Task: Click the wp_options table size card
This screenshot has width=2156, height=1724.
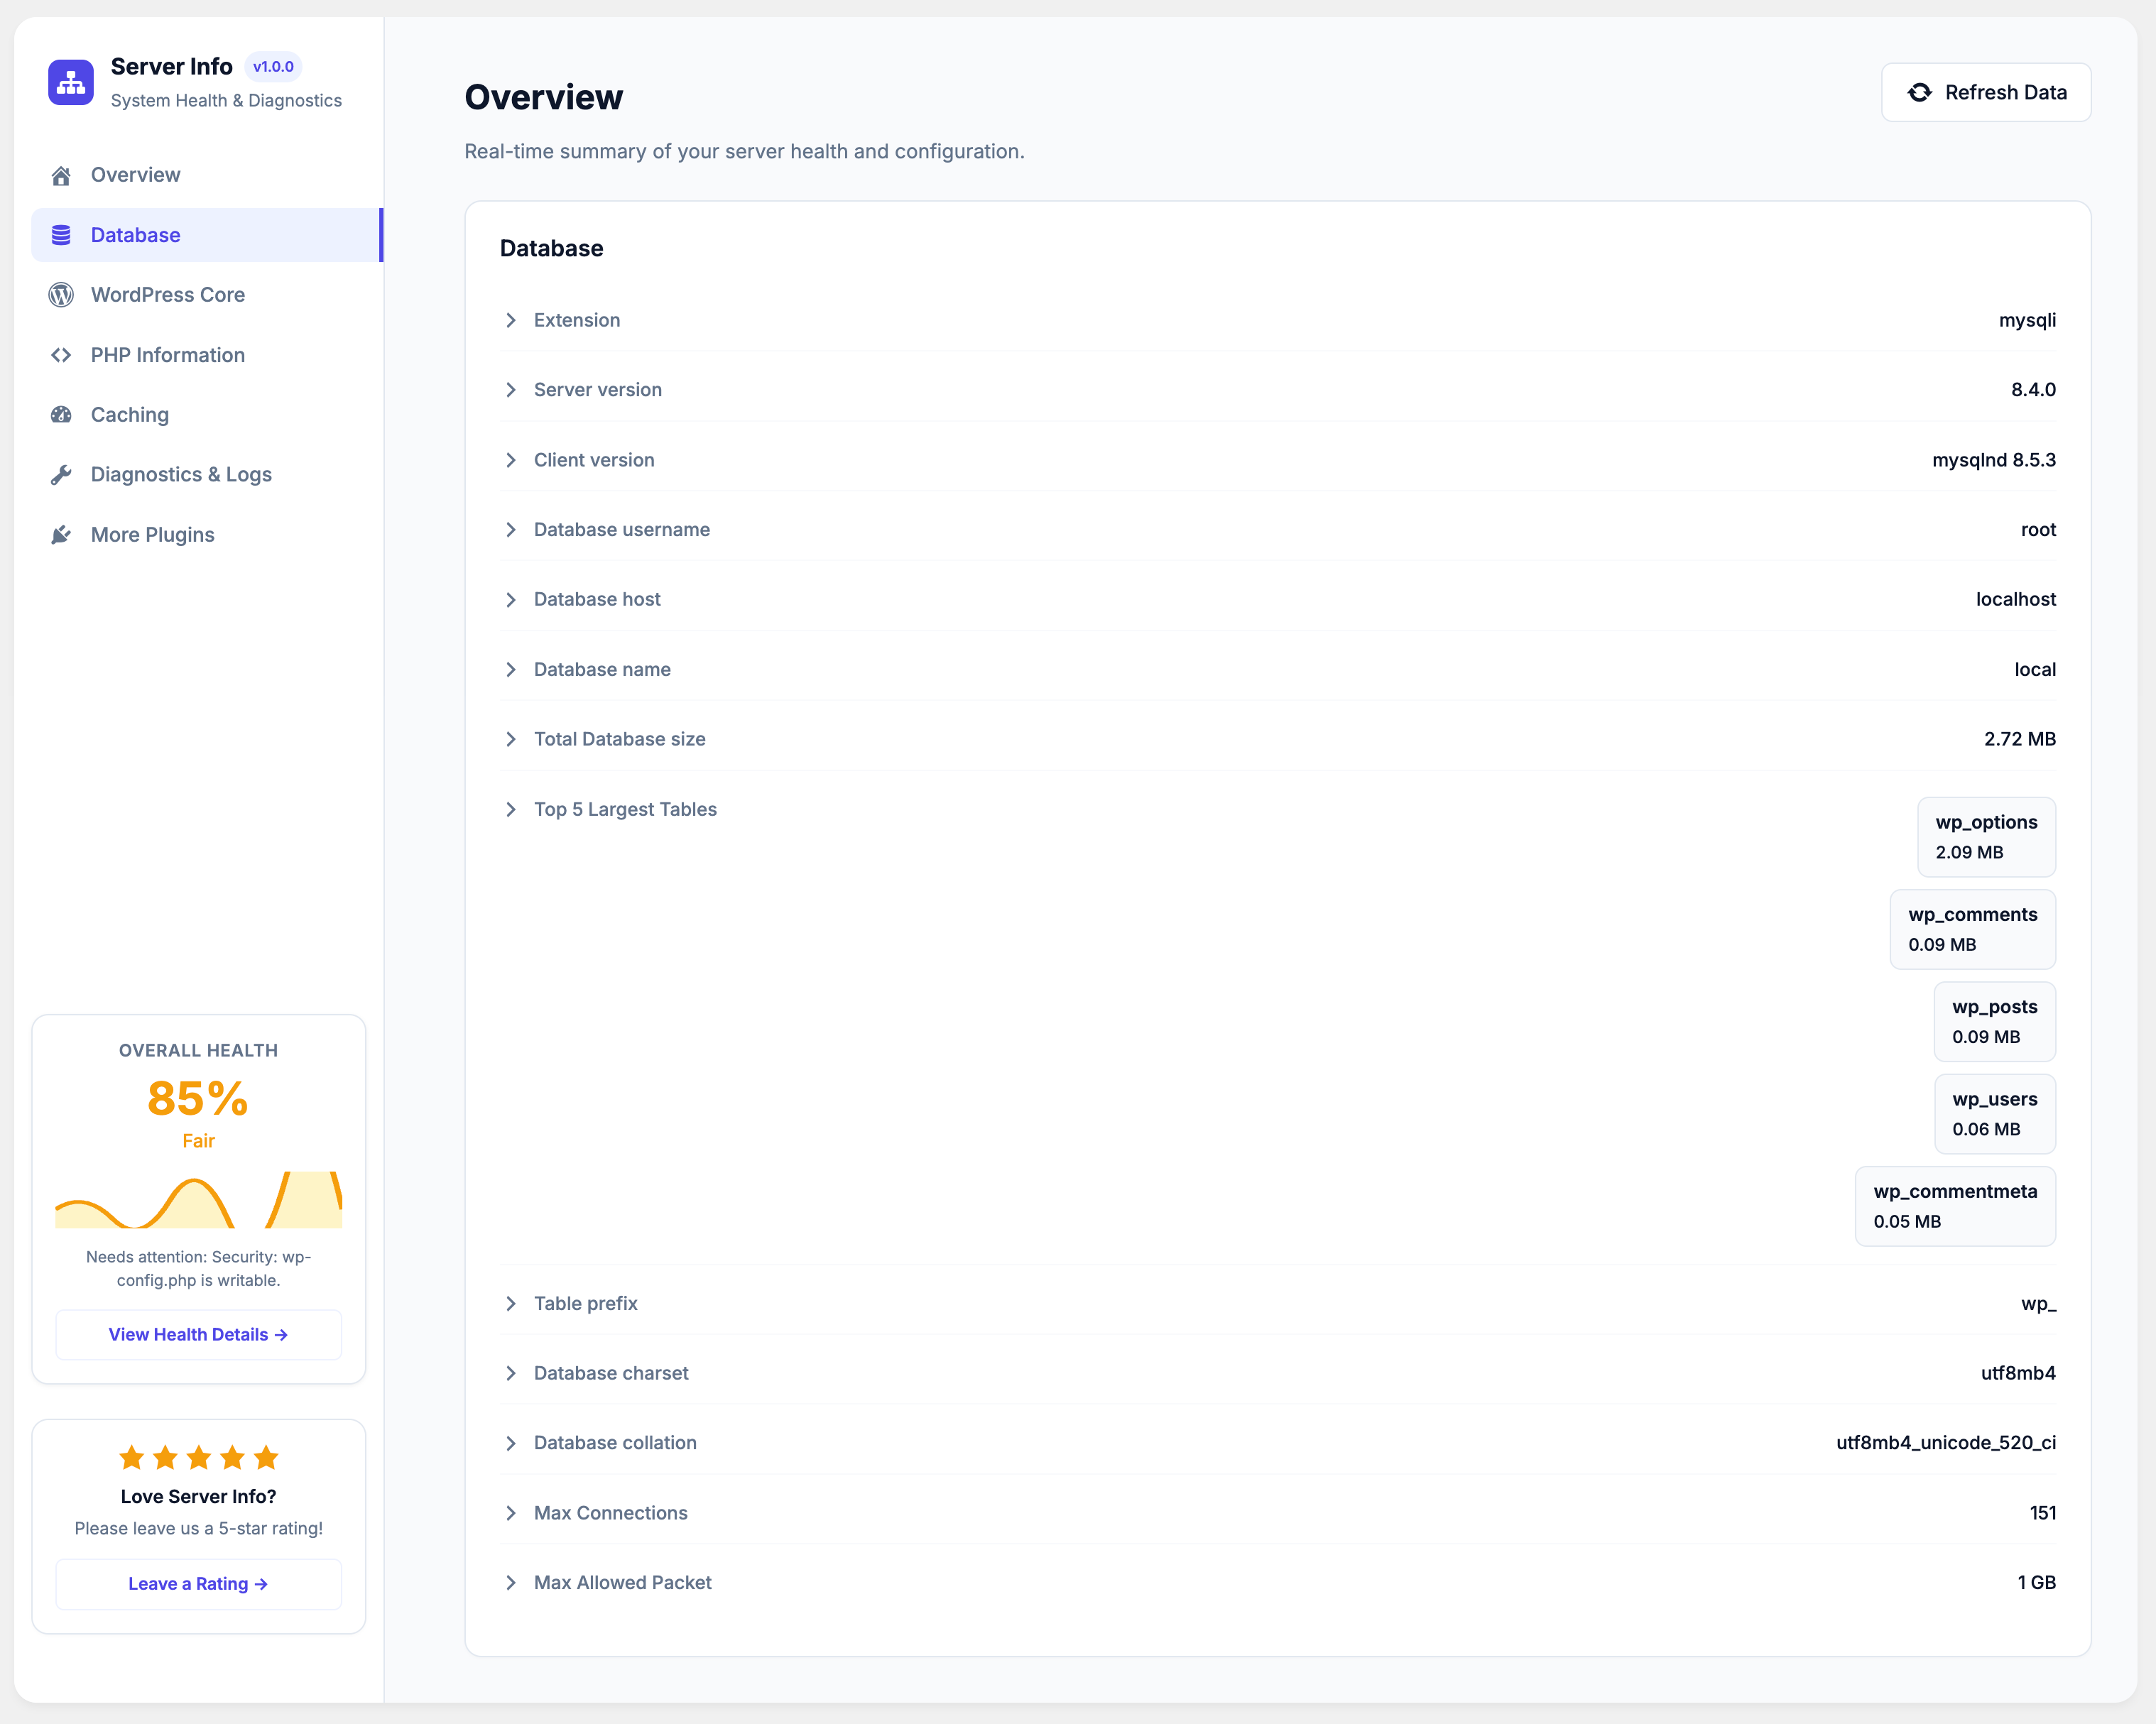Action: tap(1986, 837)
